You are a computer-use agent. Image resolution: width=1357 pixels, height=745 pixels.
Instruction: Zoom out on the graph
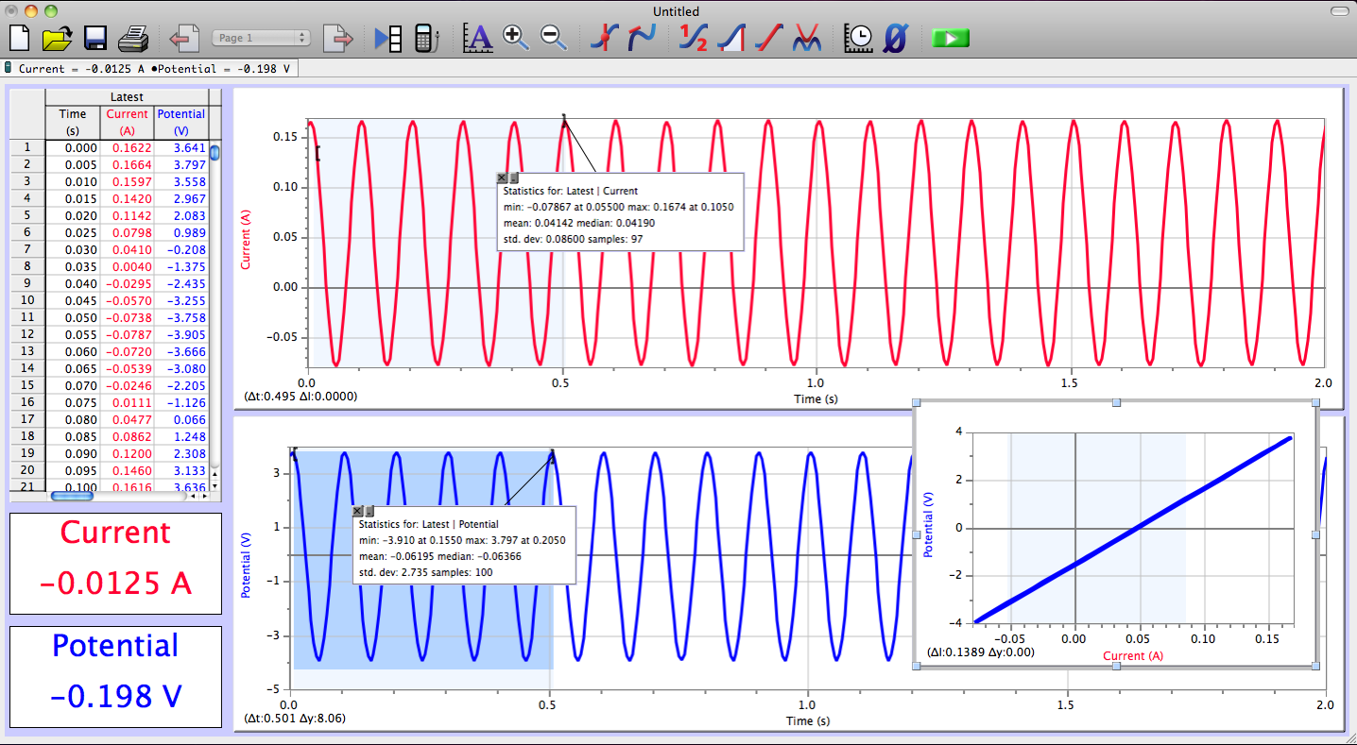pyautogui.click(x=549, y=39)
